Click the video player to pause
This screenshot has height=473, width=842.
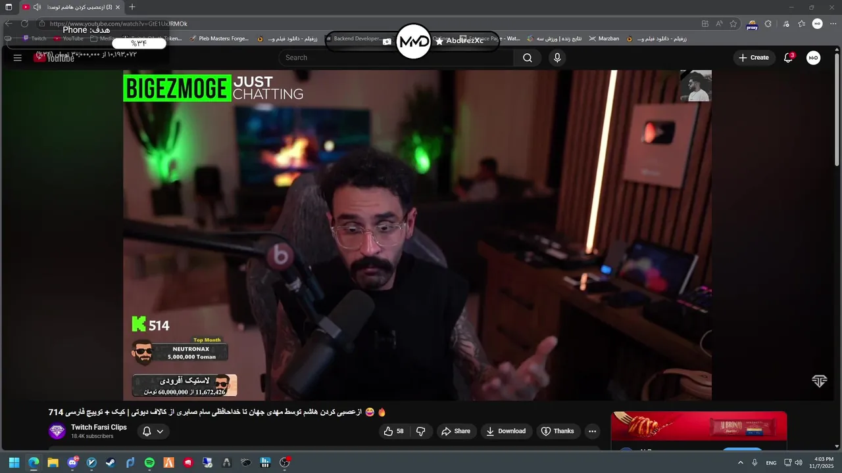click(417, 235)
